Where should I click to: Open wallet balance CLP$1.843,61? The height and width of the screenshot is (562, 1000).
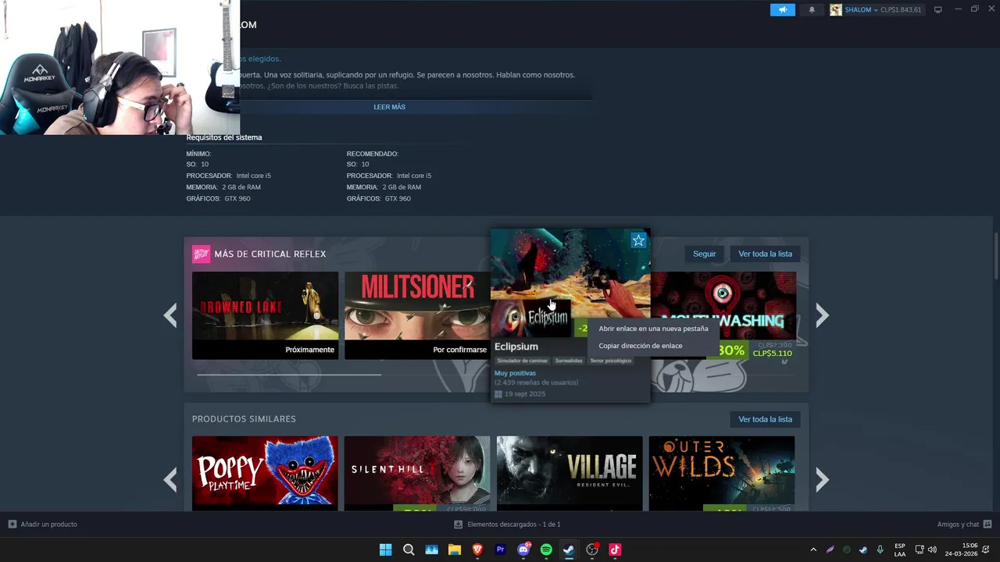[x=901, y=9]
